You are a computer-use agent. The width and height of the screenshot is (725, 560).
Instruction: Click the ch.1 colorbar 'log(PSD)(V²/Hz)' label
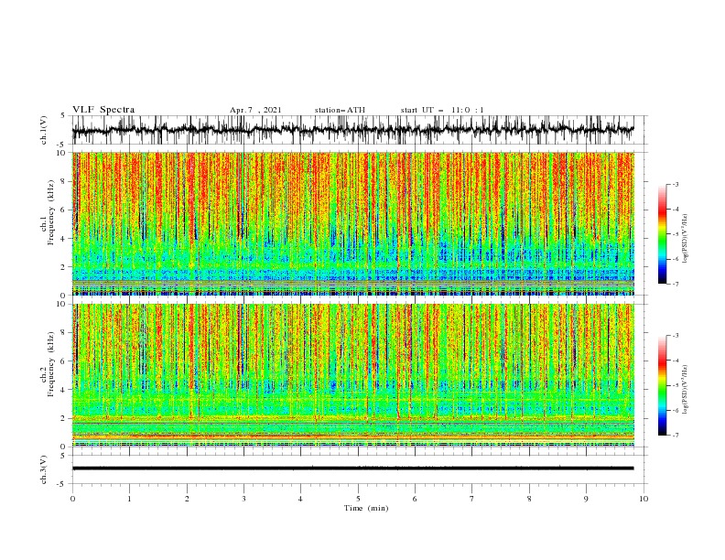pos(685,239)
